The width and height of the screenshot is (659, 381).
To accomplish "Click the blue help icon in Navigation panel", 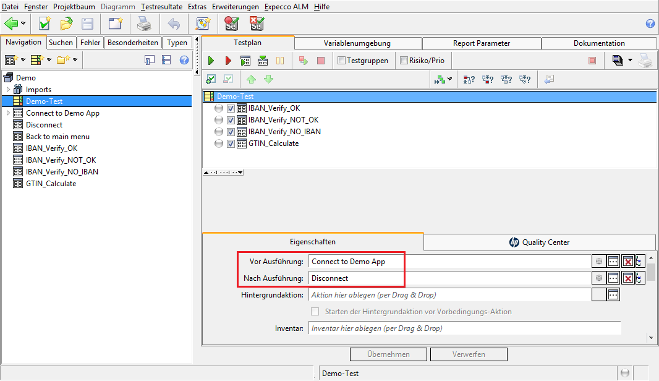I will 184,60.
